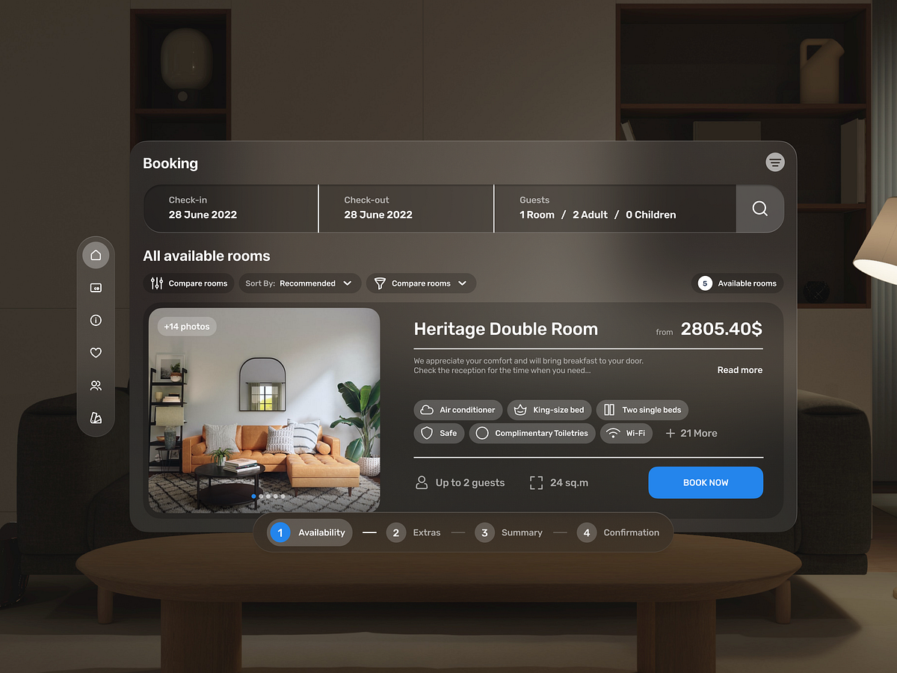This screenshot has width=897, height=673.
Task: Toggle the King-size bed amenity filter
Action: click(x=549, y=410)
